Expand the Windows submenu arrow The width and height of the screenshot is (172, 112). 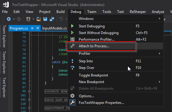click(160, 19)
